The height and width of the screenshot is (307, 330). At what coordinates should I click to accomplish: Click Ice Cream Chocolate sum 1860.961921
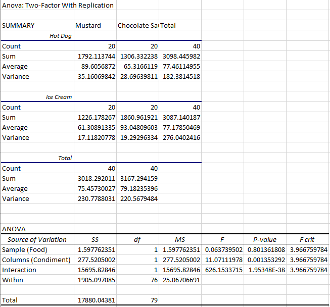(x=139, y=118)
